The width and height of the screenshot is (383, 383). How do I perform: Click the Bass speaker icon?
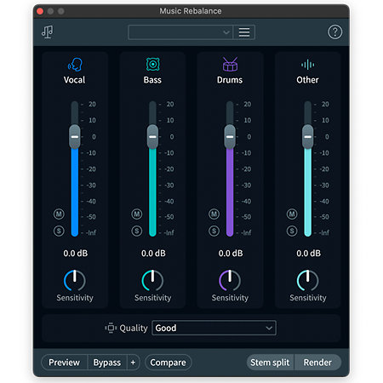[x=152, y=65]
